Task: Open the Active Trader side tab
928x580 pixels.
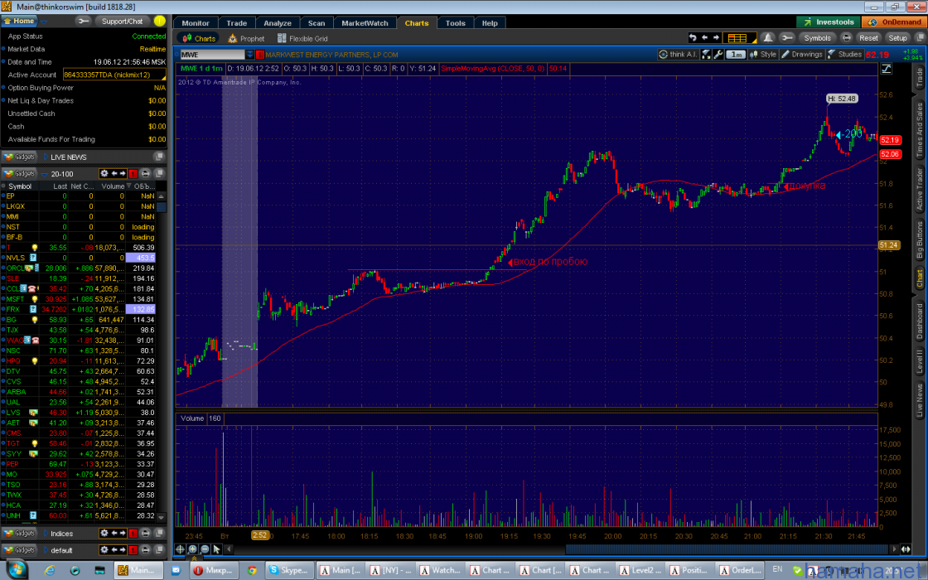Action: coord(920,190)
